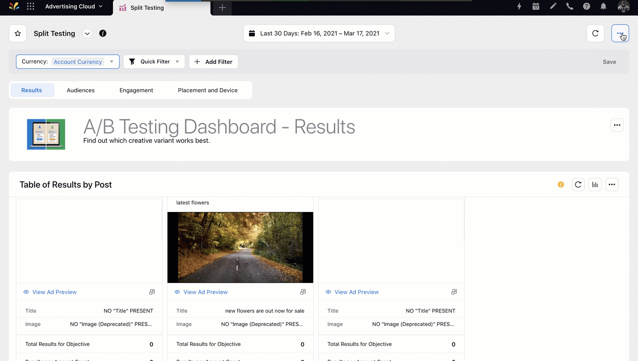Screen dimensions: 638x361
Task: Click the first post's pop-out icon
Action: pyautogui.click(x=152, y=292)
